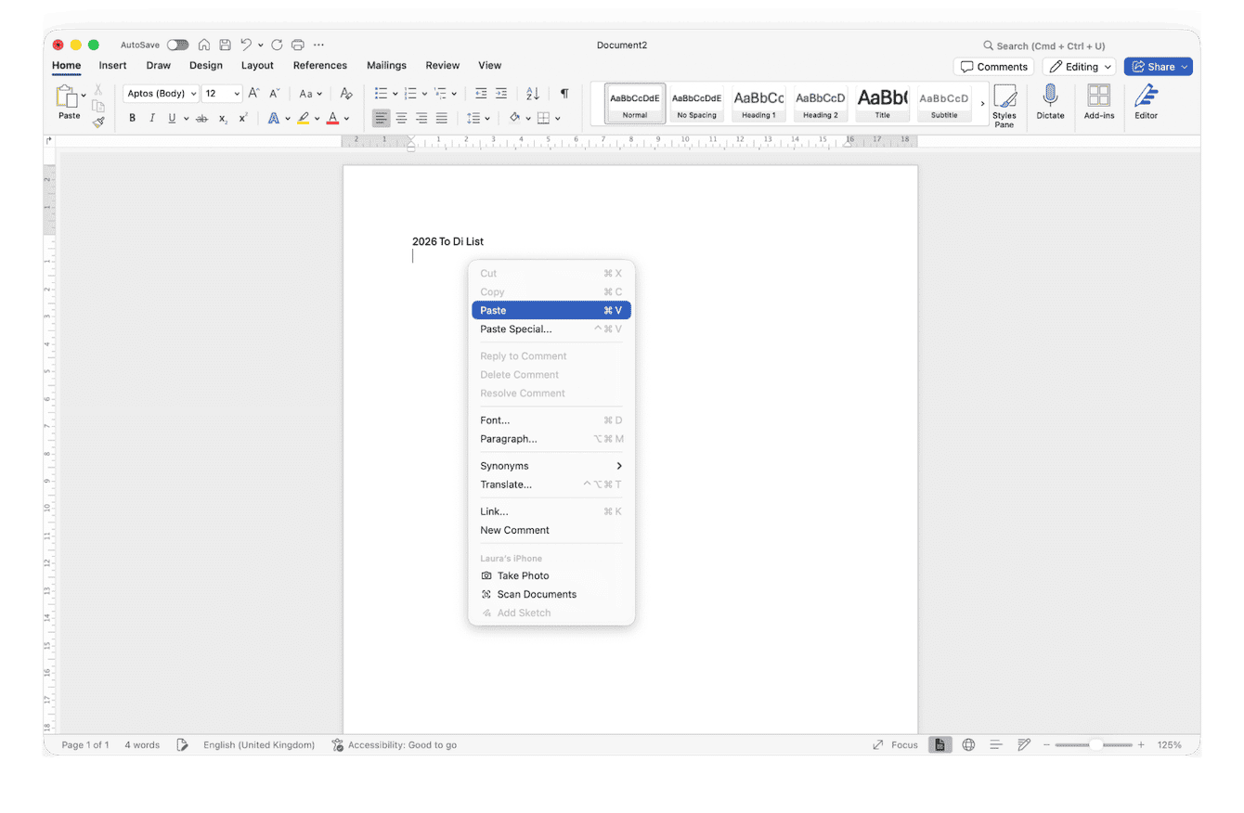This screenshot has width=1244, height=813.
Task: Apply the Heading 1 style
Action: pos(758,103)
